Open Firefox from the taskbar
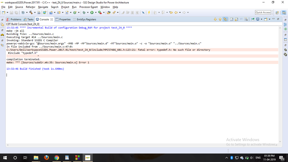Viewport: 288px width, 162px height. pos(46,158)
